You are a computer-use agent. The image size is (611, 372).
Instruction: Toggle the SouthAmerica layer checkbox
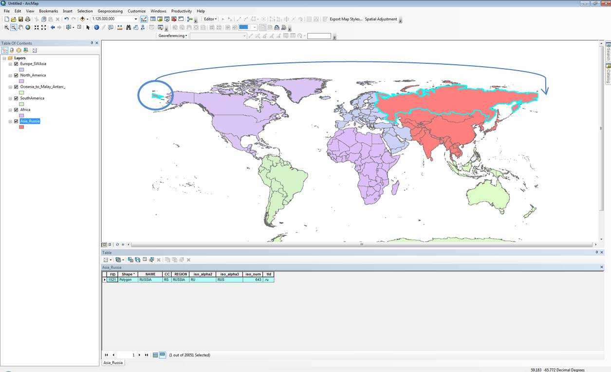[16, 98]
